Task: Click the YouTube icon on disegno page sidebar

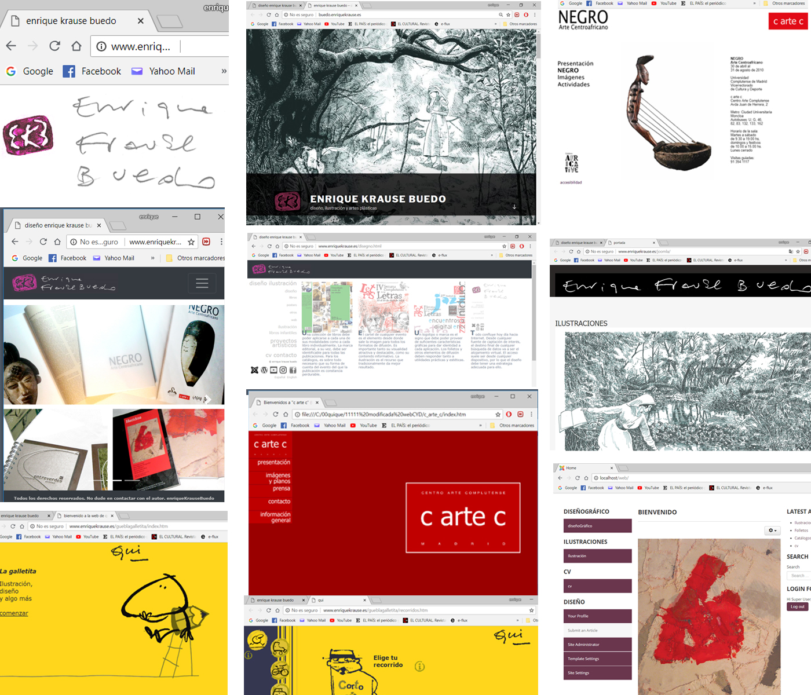Action: (x=273, y=370)
